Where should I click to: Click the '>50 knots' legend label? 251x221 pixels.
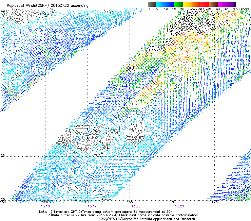coord(242,9)
